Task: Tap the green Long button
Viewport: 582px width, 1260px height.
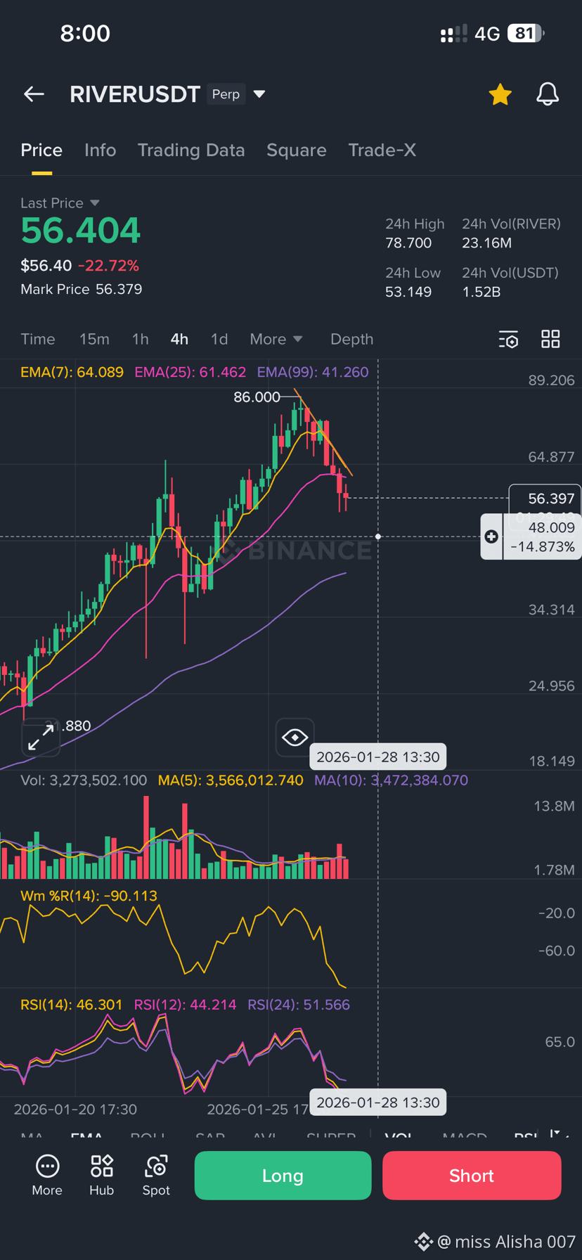Action: pyautogui.click(x=283, y=1176)
